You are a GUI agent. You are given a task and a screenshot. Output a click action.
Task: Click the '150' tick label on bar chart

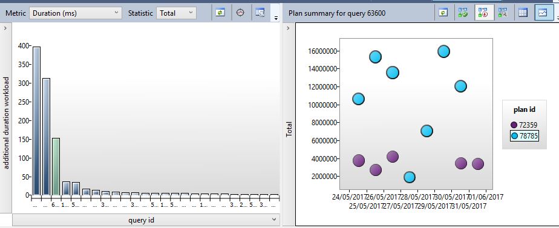(24, 139)
